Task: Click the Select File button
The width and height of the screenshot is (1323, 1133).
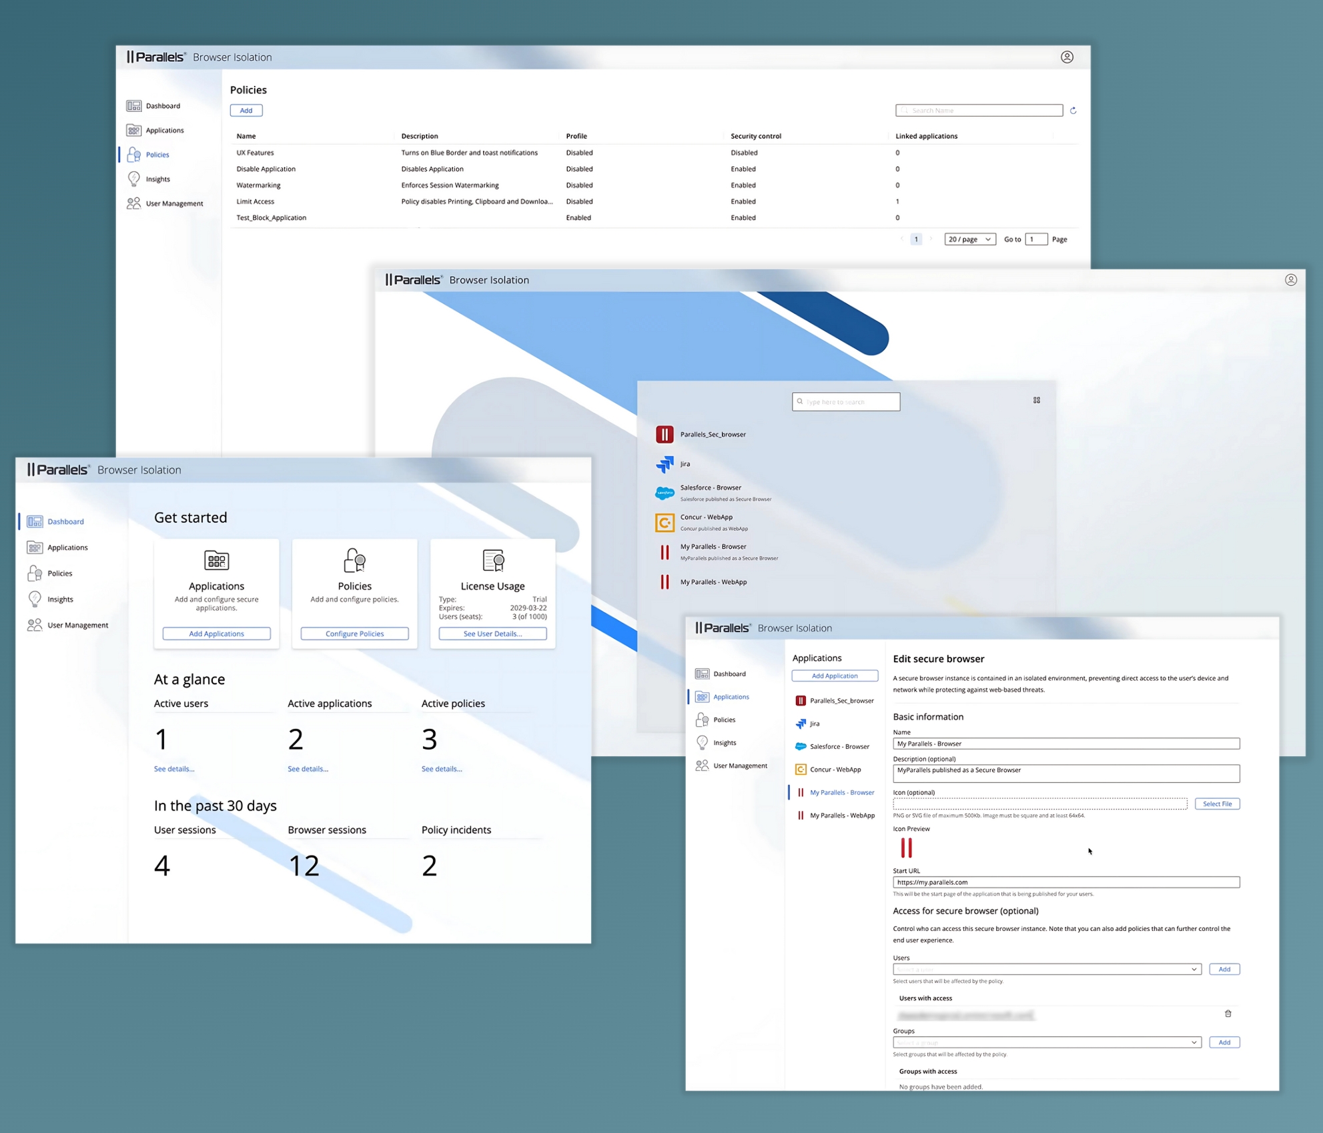Action: [x=1217, y=804]
